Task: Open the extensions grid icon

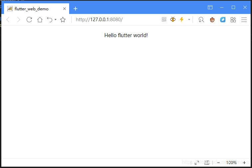Action: pos(233,20)
